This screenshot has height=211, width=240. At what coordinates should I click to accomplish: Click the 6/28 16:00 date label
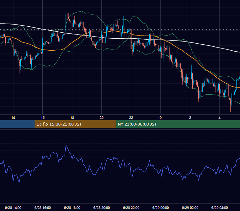pyautogui.click(x=43, y=207)
